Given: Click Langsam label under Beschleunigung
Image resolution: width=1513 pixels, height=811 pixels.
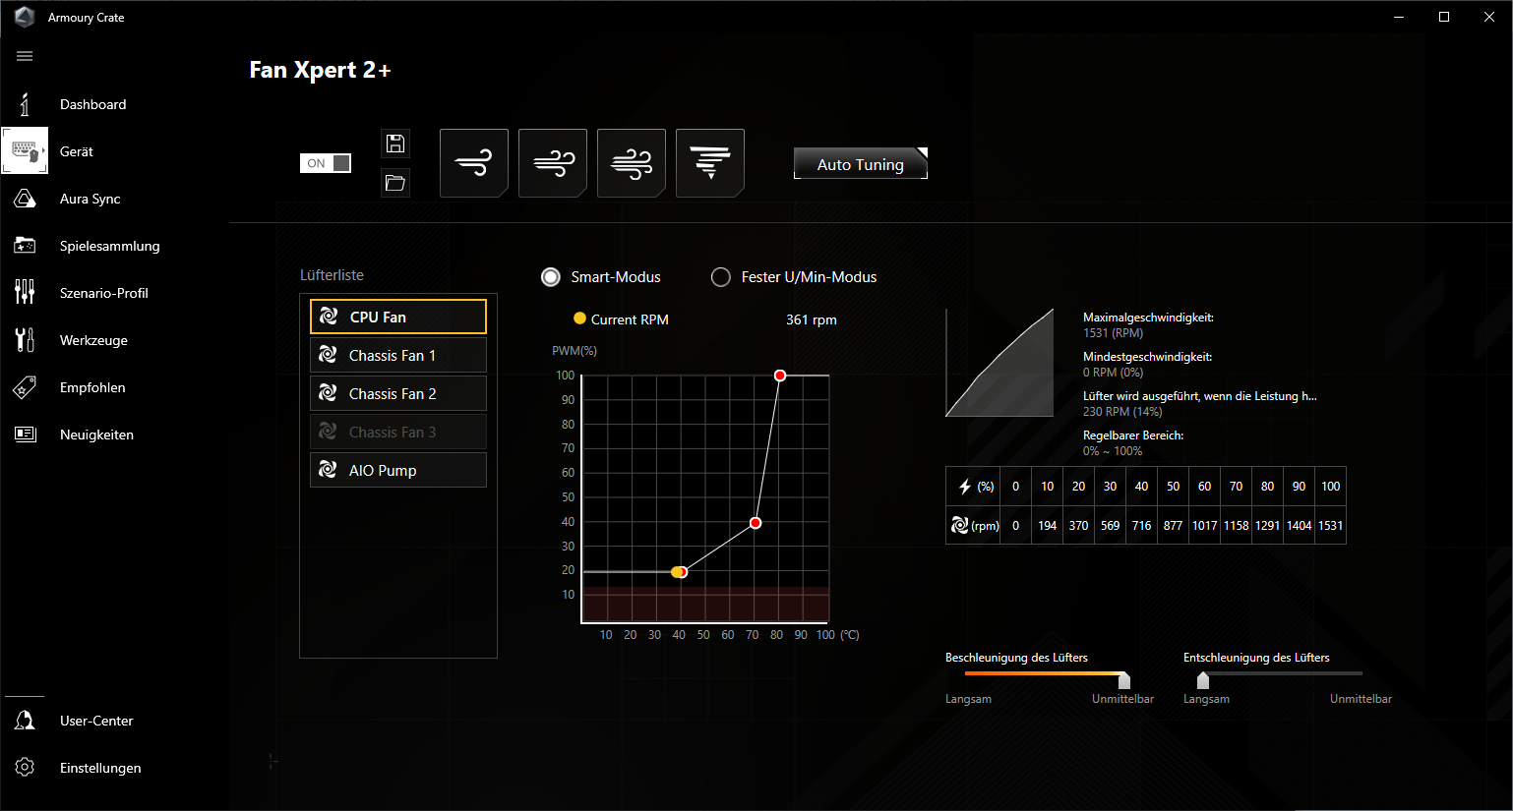Looking at the screenshot, I should (x=968, y=699).
